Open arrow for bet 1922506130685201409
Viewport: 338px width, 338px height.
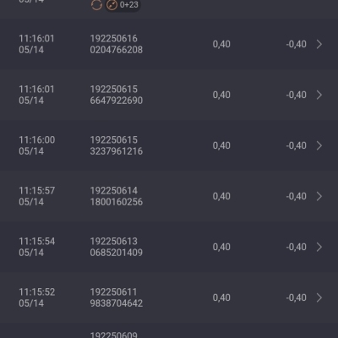[319, 247]
